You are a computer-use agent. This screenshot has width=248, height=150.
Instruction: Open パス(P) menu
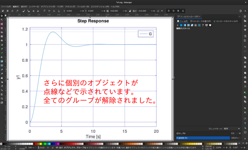pyautogui.click(x=60, y=7)
